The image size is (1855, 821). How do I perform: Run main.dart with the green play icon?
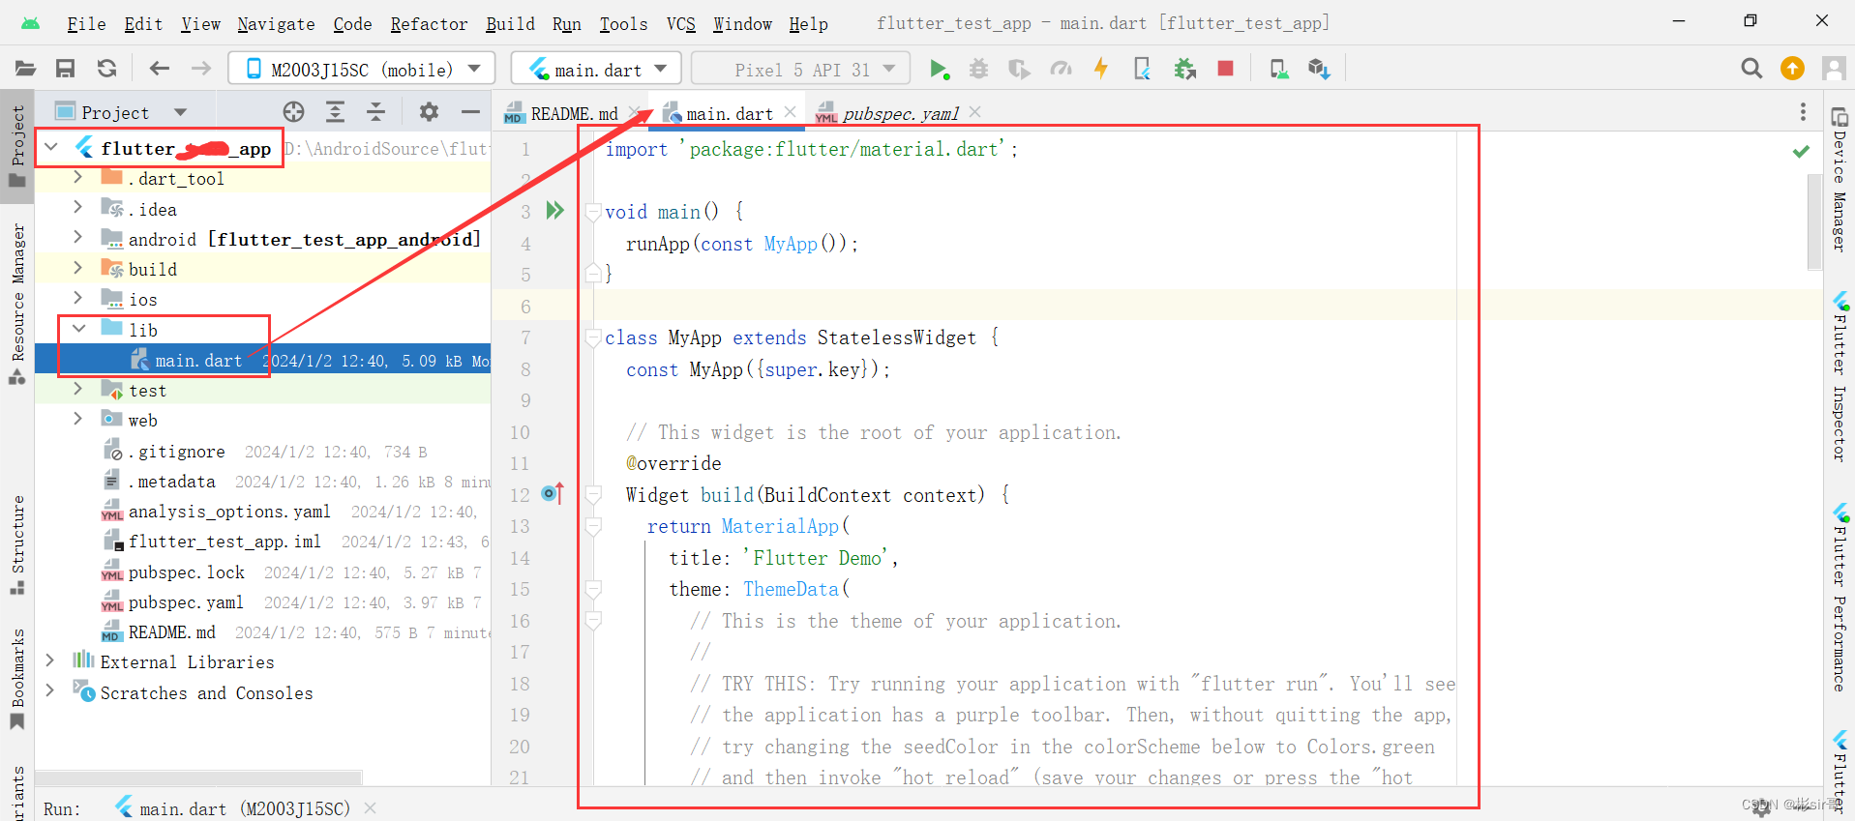coord(939,69)
